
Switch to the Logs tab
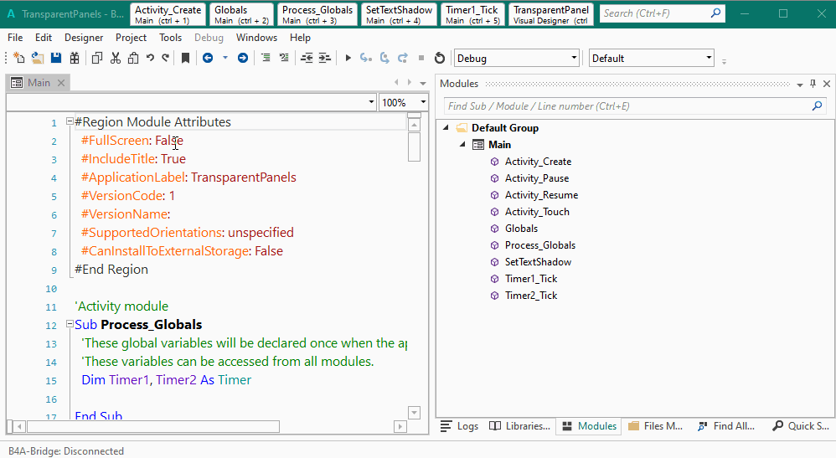[x=459, y=426]
